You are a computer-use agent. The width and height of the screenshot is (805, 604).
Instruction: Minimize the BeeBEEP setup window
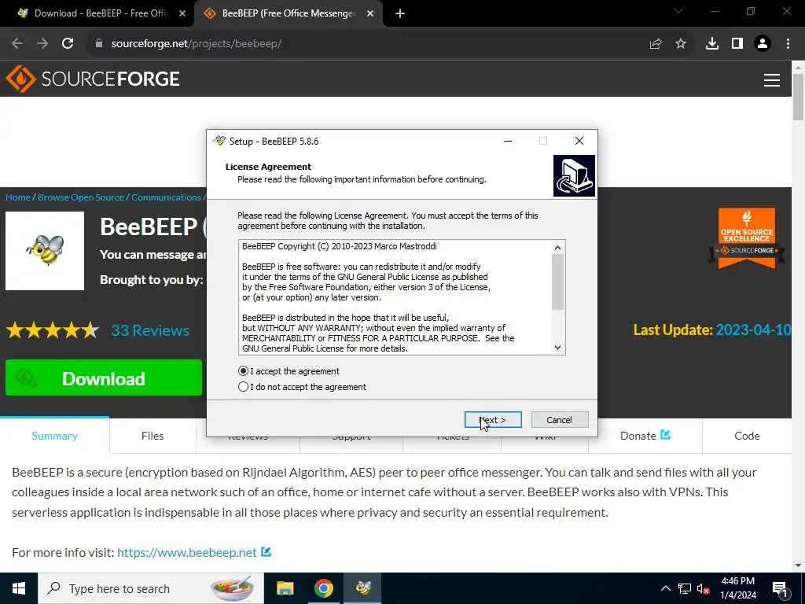[x=508, y=141]
